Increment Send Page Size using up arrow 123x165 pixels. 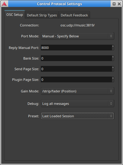(113, 67)
